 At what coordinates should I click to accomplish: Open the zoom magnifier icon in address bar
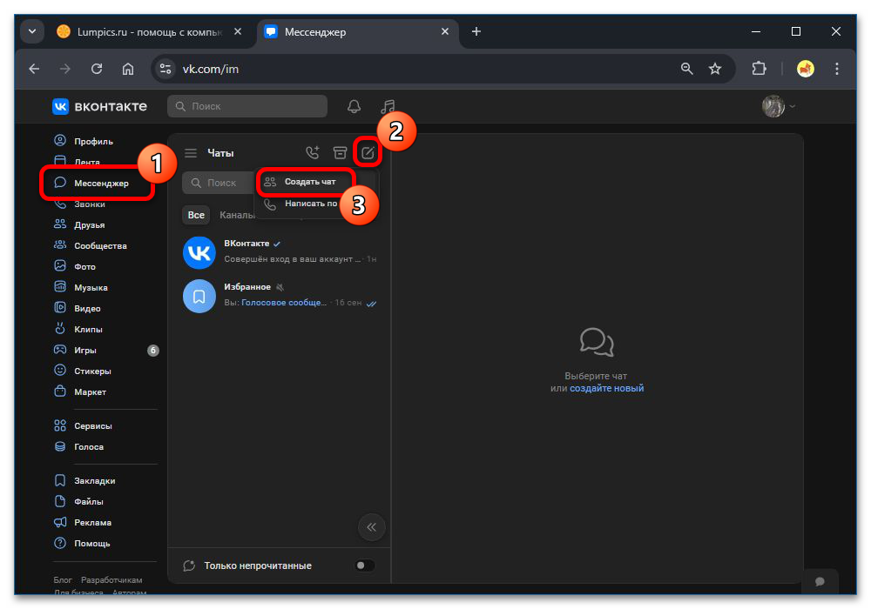[x=686, y=69]
